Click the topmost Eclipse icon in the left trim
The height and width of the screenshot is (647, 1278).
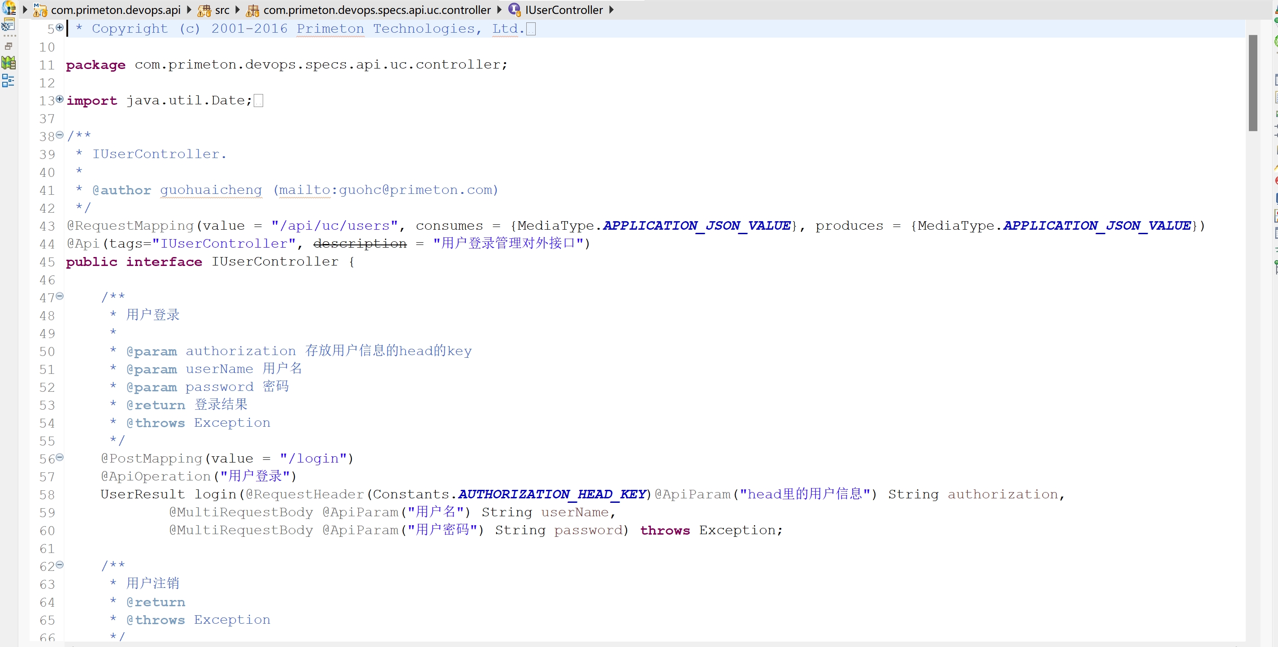pyautogui.click(x=9, y=7)
